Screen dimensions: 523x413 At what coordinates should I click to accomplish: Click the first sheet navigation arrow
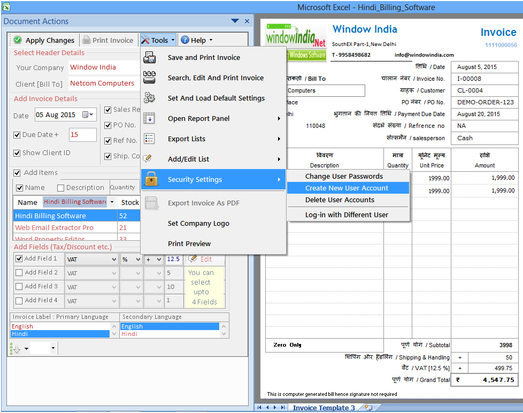click(259, 407)
